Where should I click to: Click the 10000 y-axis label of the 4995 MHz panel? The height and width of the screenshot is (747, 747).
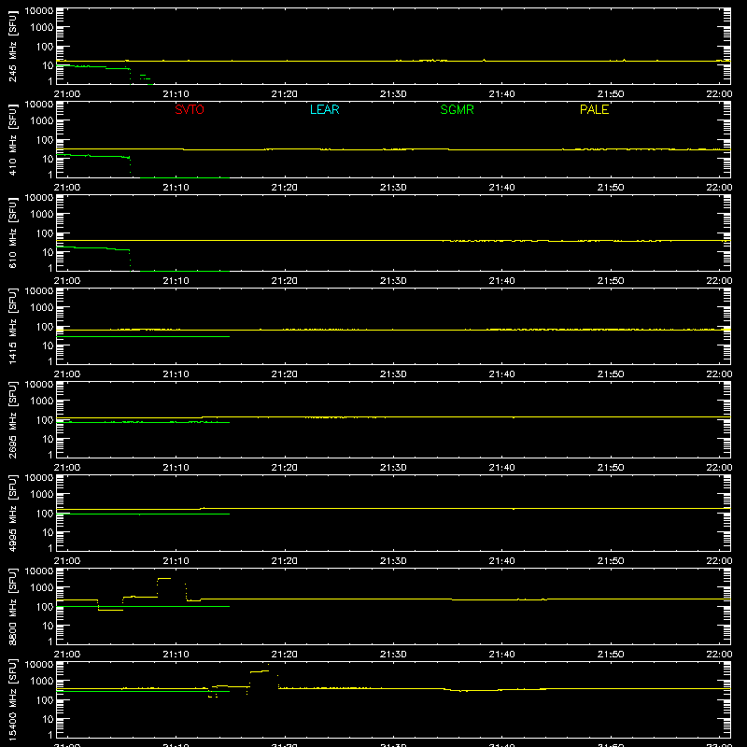[39, 477]
